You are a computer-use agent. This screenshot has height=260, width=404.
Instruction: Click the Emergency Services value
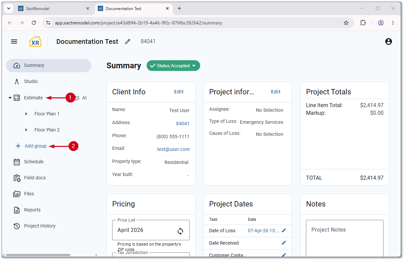(261, 122)
